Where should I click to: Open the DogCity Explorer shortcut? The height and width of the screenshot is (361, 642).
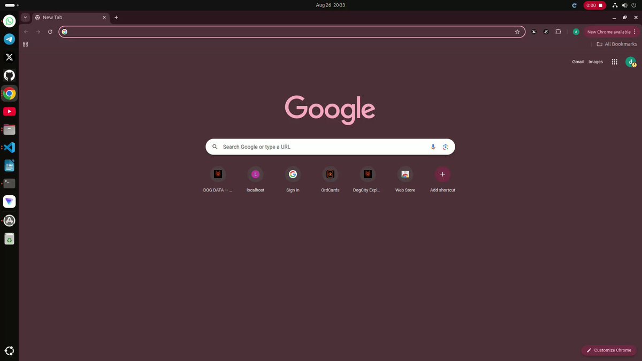coord(368,180)
